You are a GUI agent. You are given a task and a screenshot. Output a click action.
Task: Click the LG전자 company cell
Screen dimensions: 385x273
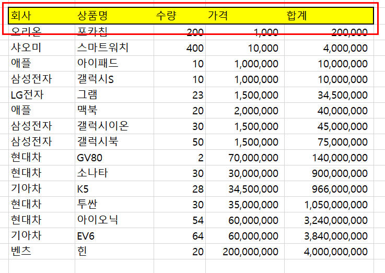(x=42, y=94)
